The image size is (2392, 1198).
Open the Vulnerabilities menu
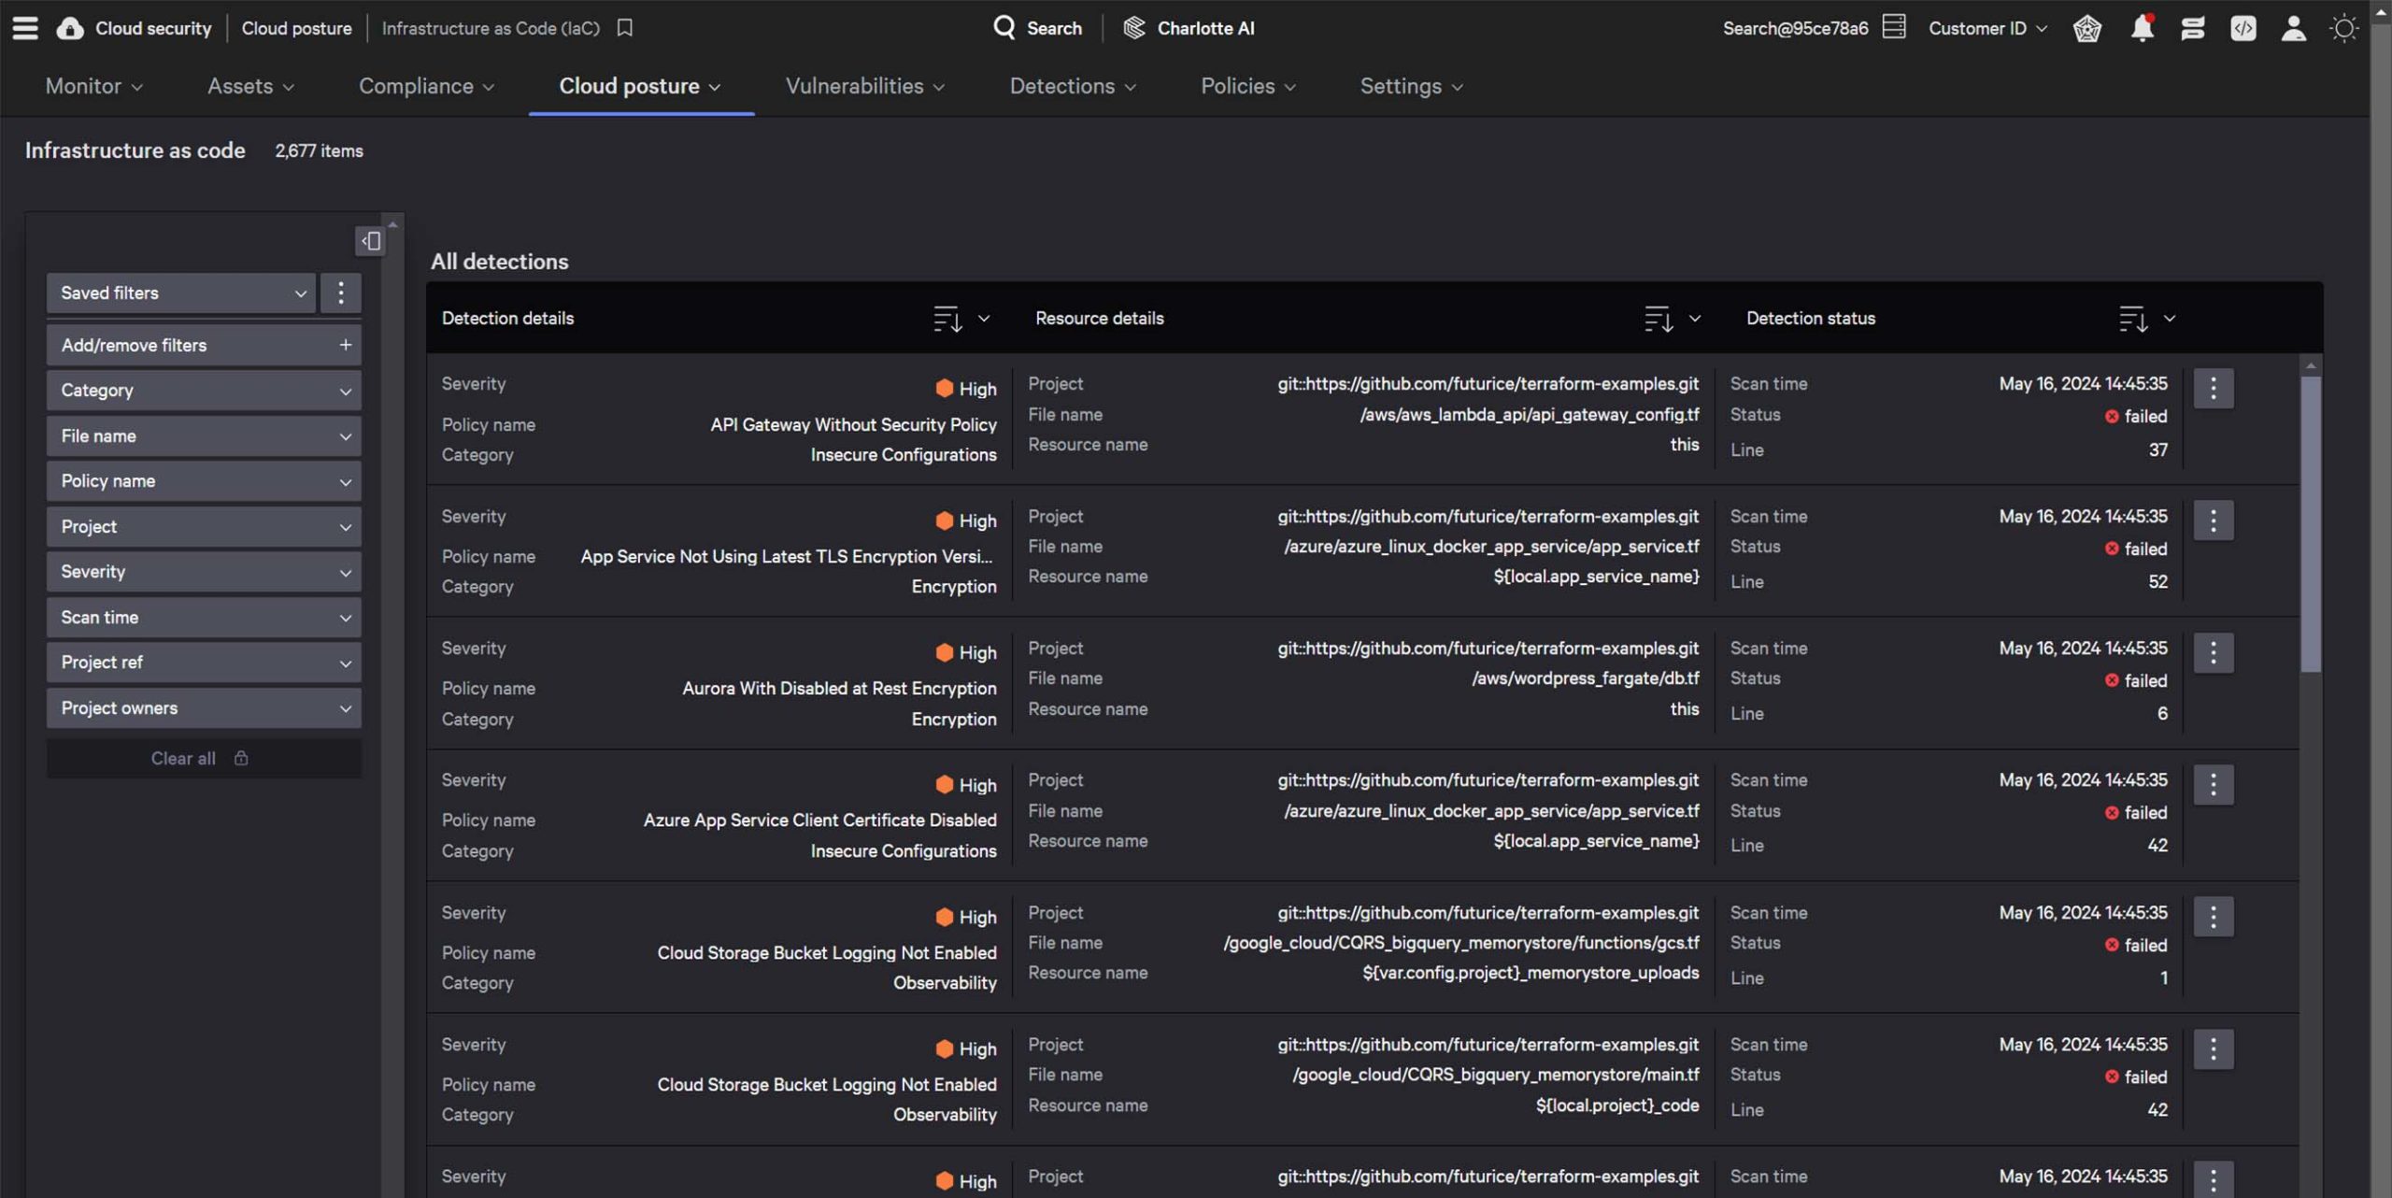(x=864, y=86)
